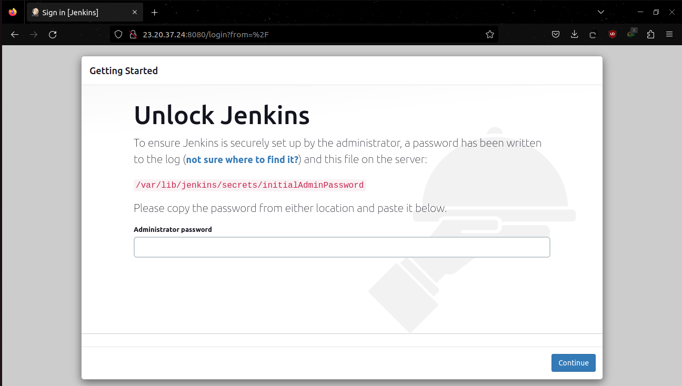Open the Save to Pocket icon

pyautogui.click(x=556, y=34)
